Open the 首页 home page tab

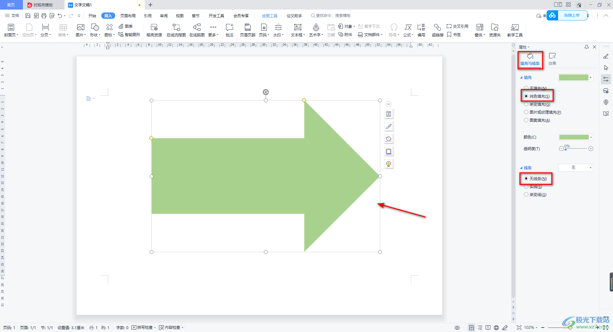[x=11, y=5]
